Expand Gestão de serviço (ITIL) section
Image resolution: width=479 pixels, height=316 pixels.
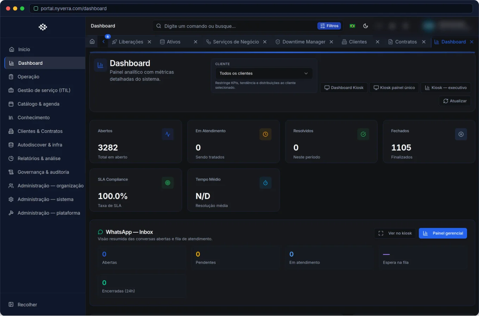pyautogui.click(x=45, y=90)
